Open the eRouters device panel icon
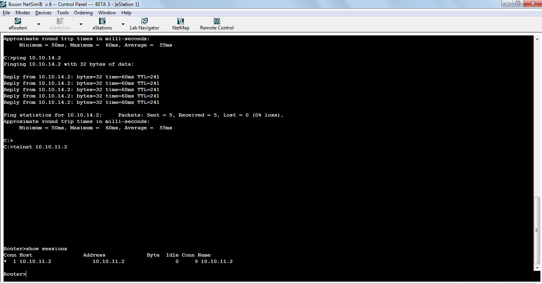542x284 pixels. tap(18, 23)
